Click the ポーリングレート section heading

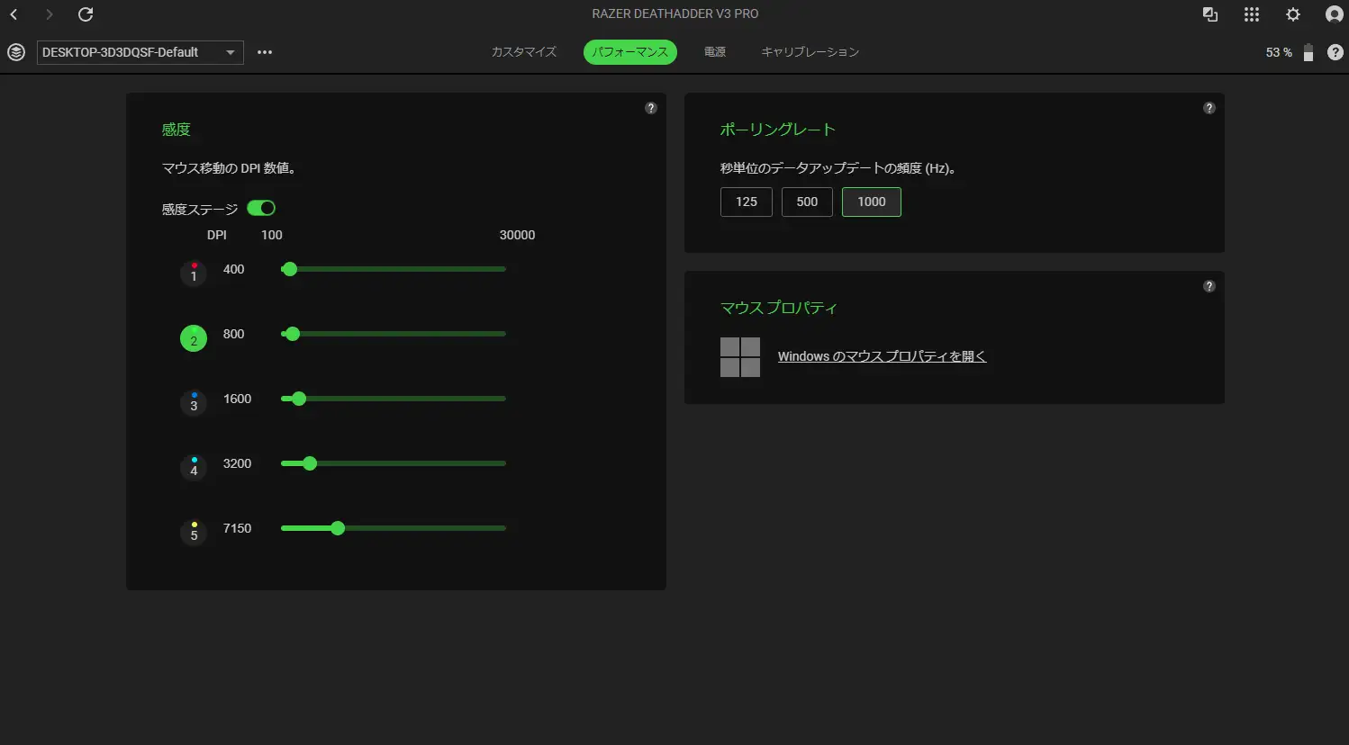point(778,130)
